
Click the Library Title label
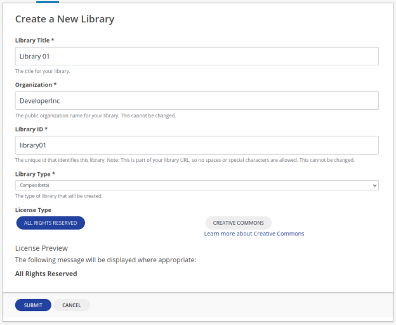pyautogui.click(x=35, y=41)
